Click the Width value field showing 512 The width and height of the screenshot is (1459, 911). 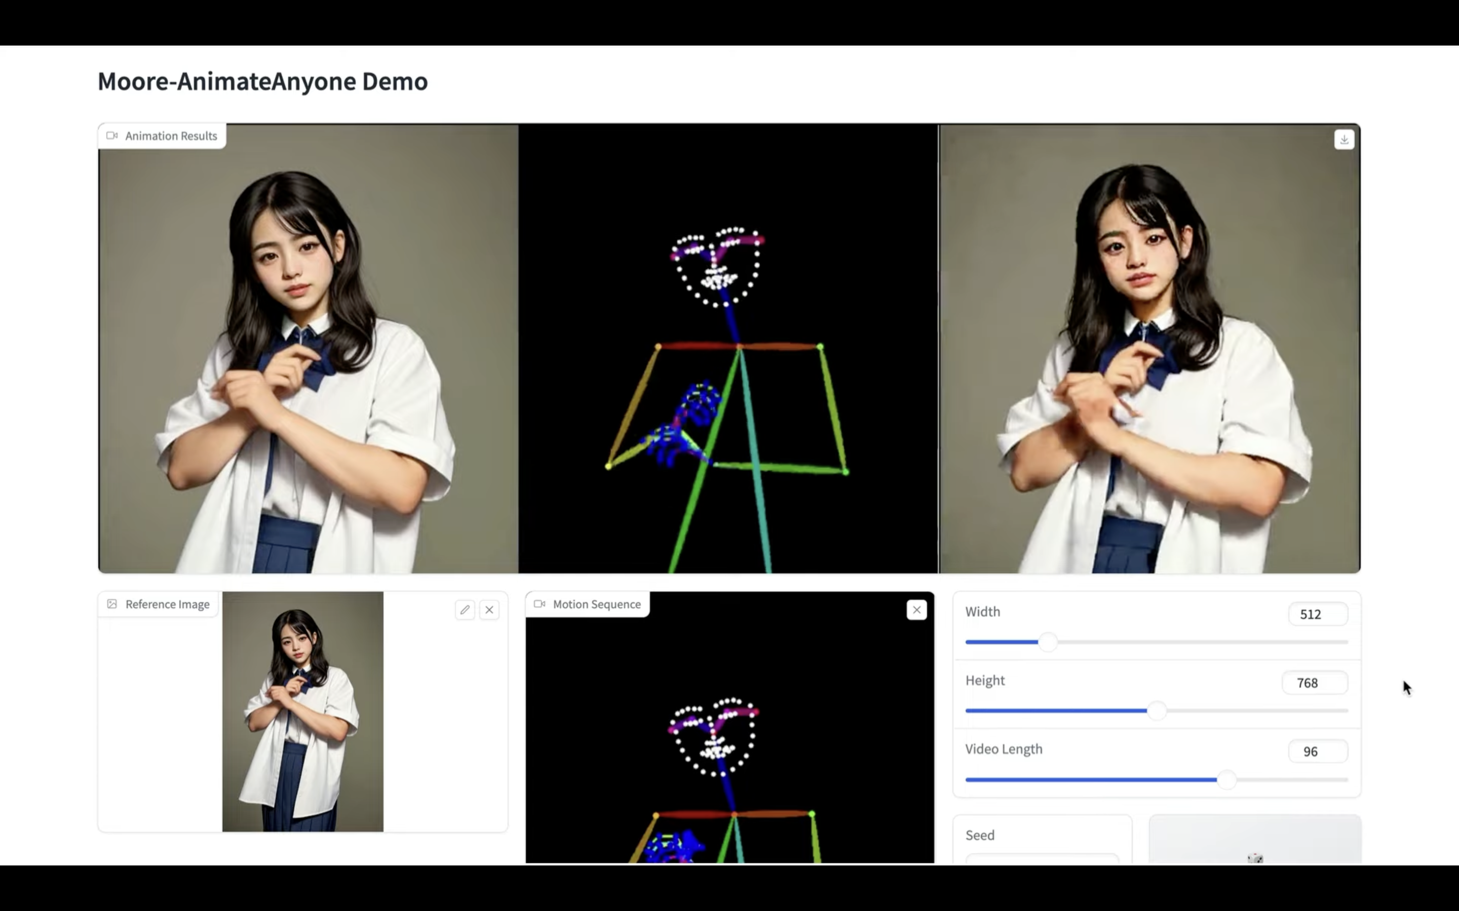point(1318,614)
